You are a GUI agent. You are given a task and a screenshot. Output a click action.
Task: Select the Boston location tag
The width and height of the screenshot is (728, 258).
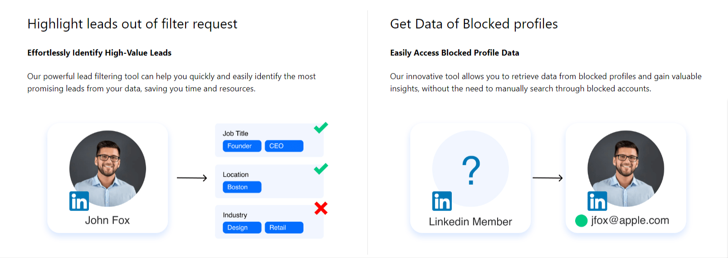click(x=242, y=187)
